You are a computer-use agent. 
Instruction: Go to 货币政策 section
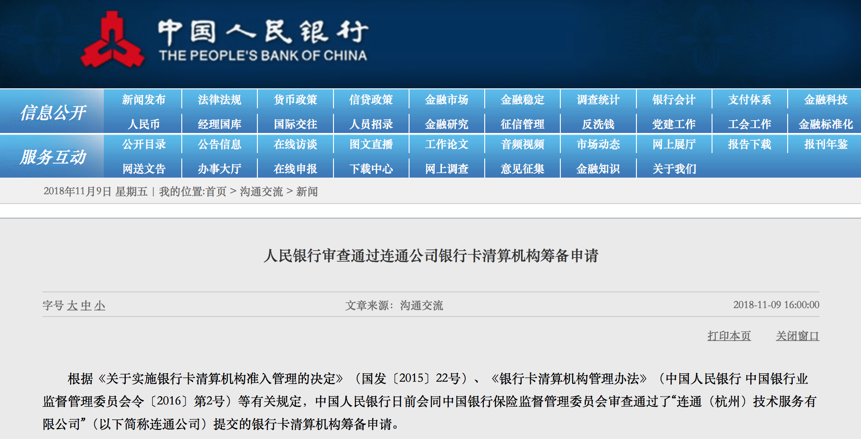295,100
